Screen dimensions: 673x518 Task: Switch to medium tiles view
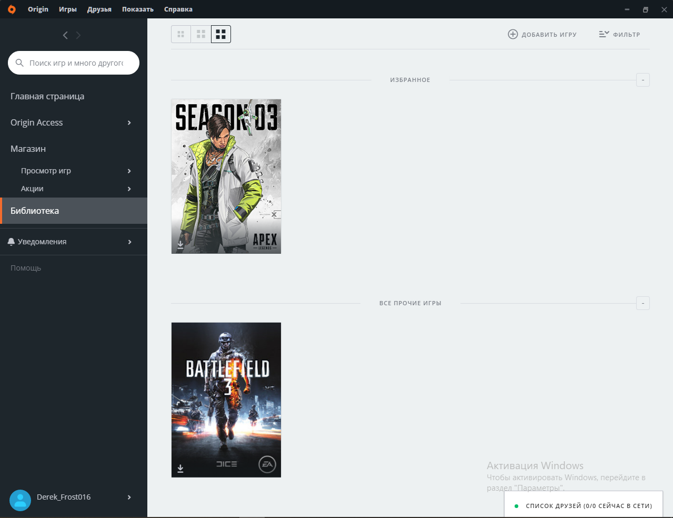(x=201, y=34)
